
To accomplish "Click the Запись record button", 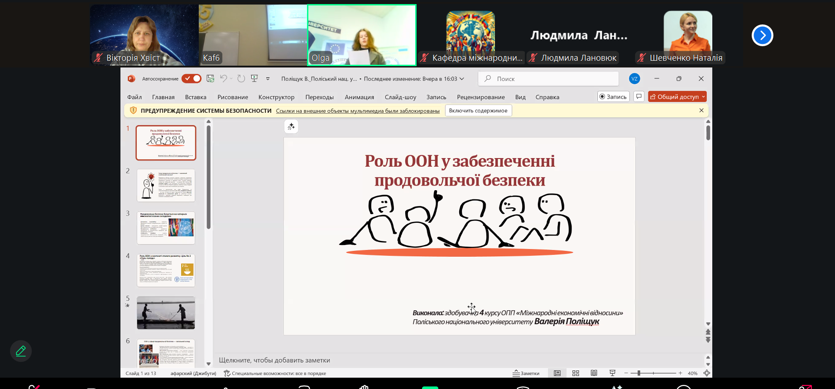I will (613, 96).
